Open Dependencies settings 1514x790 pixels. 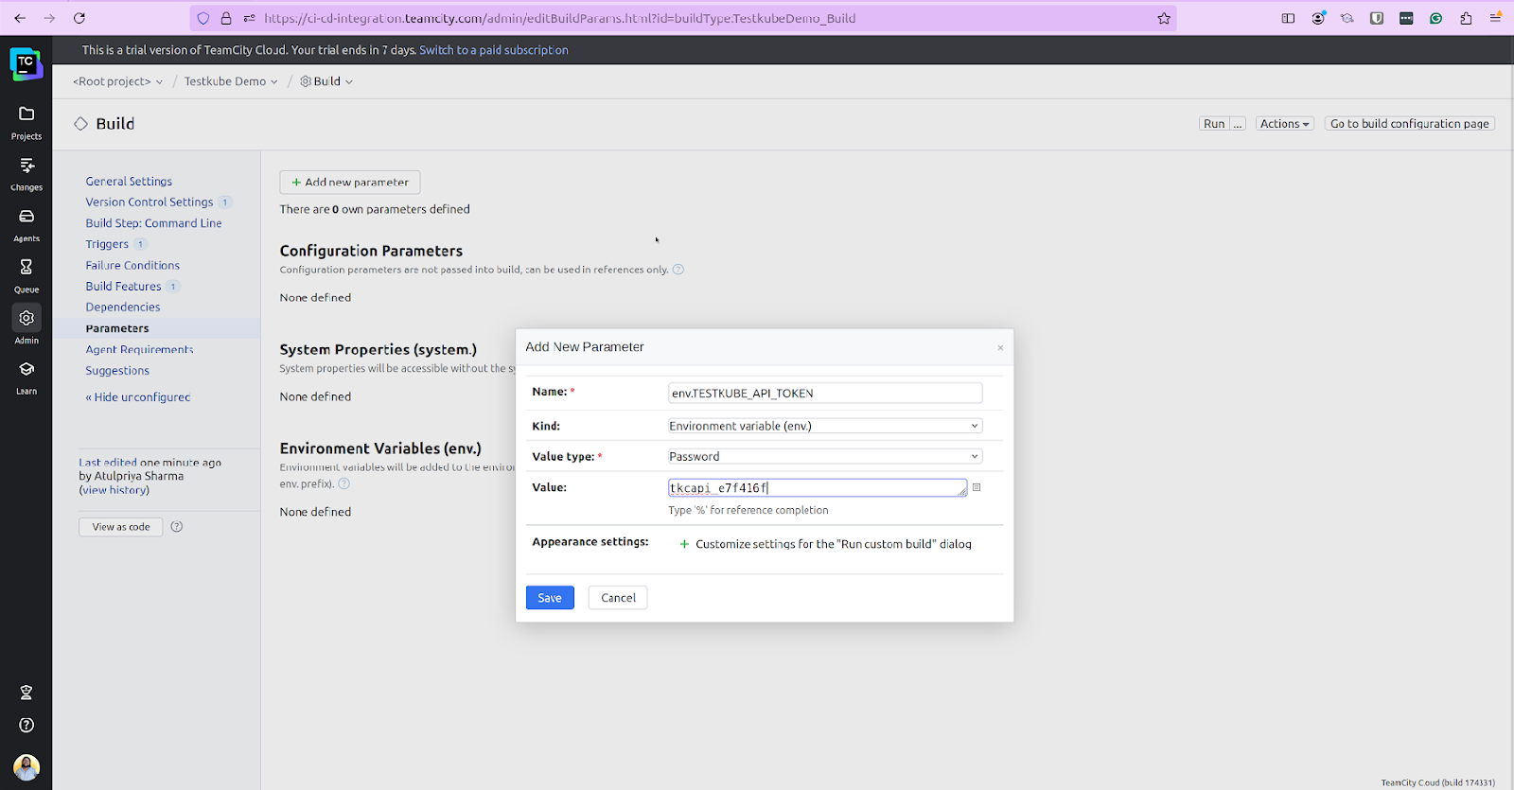pos(123,307)
